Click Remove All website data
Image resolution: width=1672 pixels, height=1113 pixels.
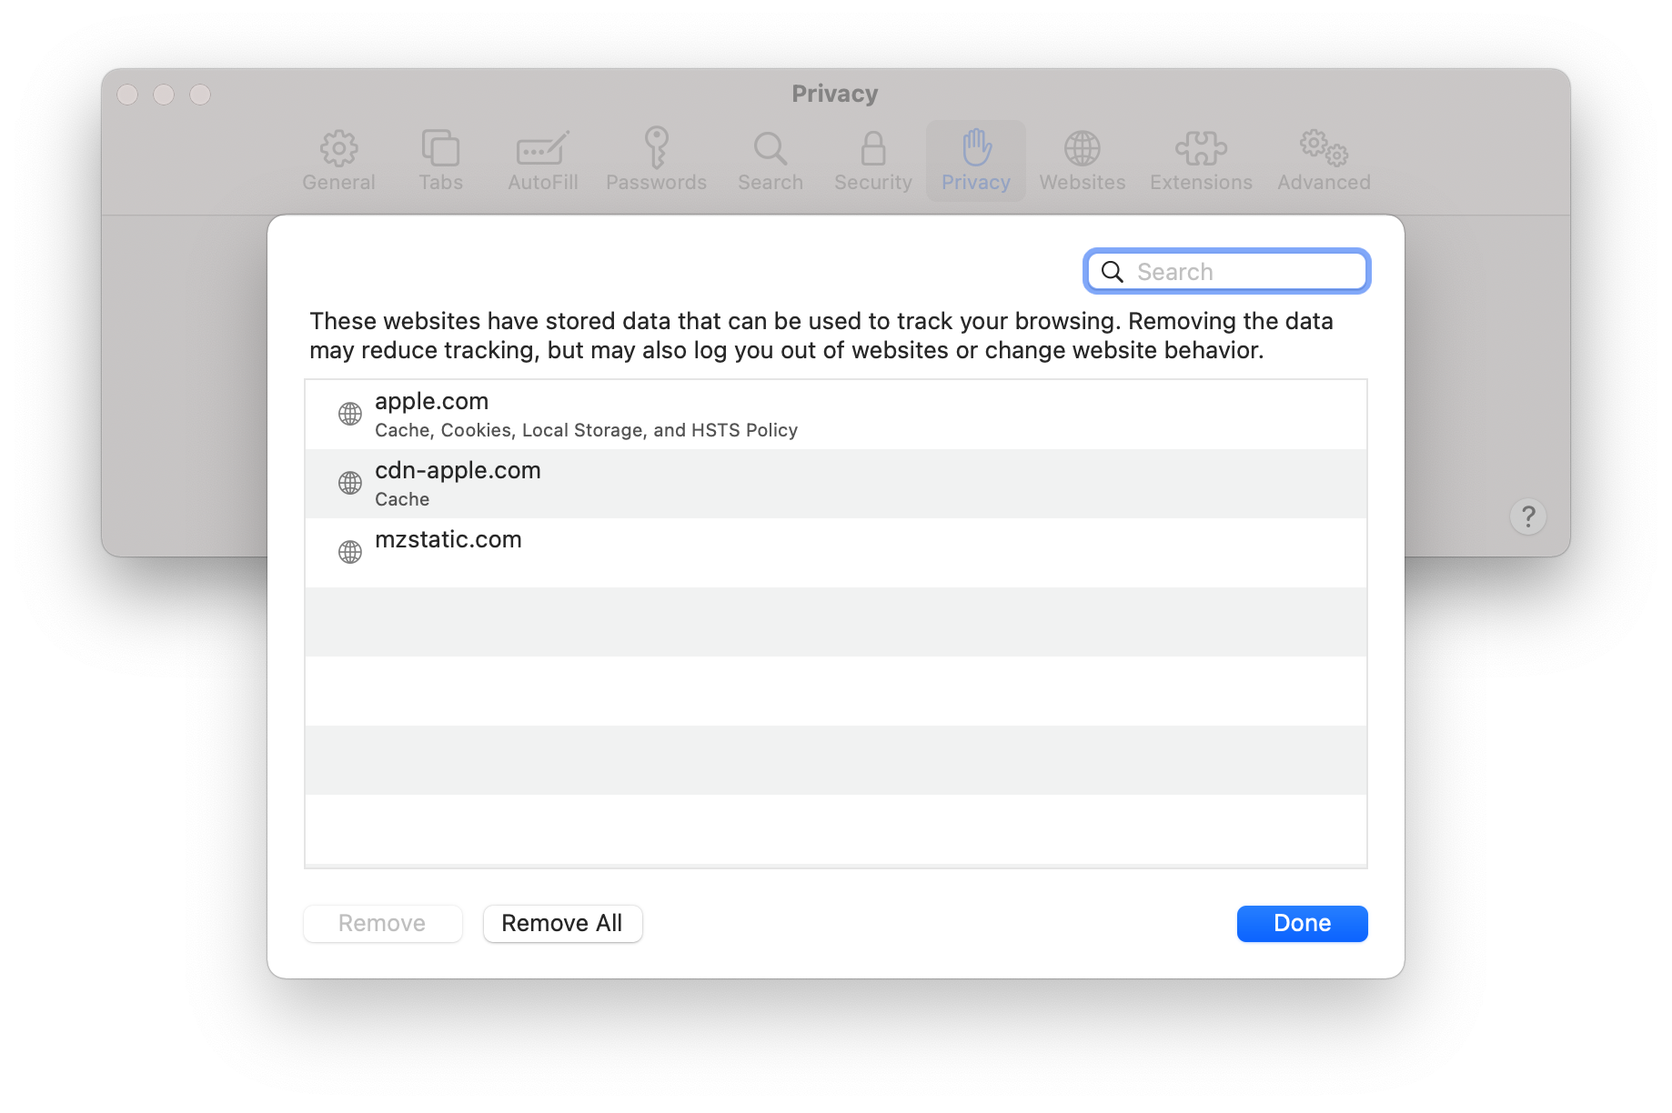click(x=562, y=923)
